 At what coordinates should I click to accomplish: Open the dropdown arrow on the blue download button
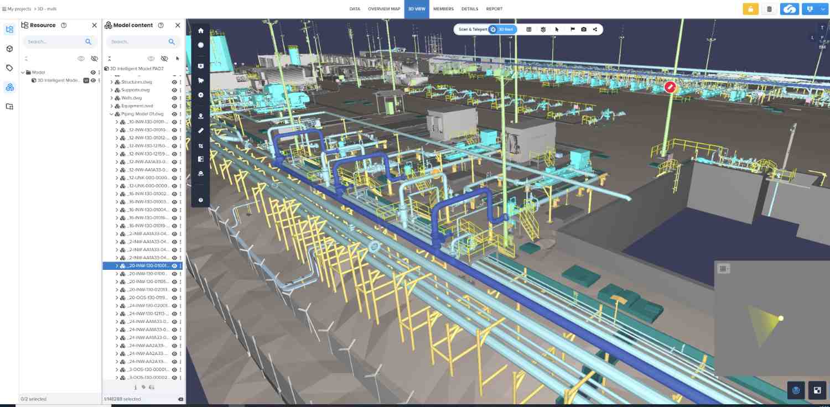coord(823,9)
